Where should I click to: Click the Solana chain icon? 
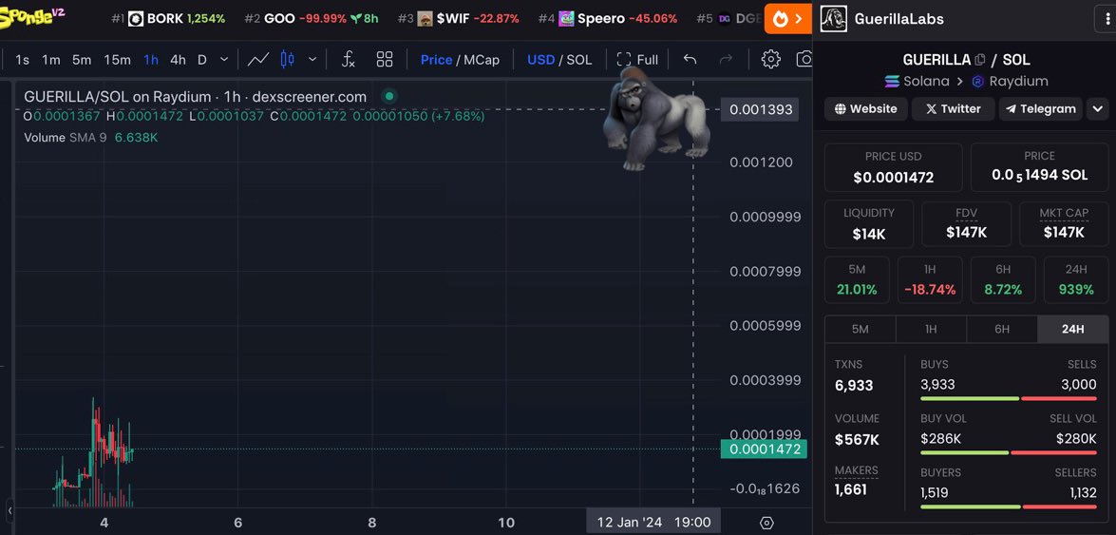click(892, 81)
